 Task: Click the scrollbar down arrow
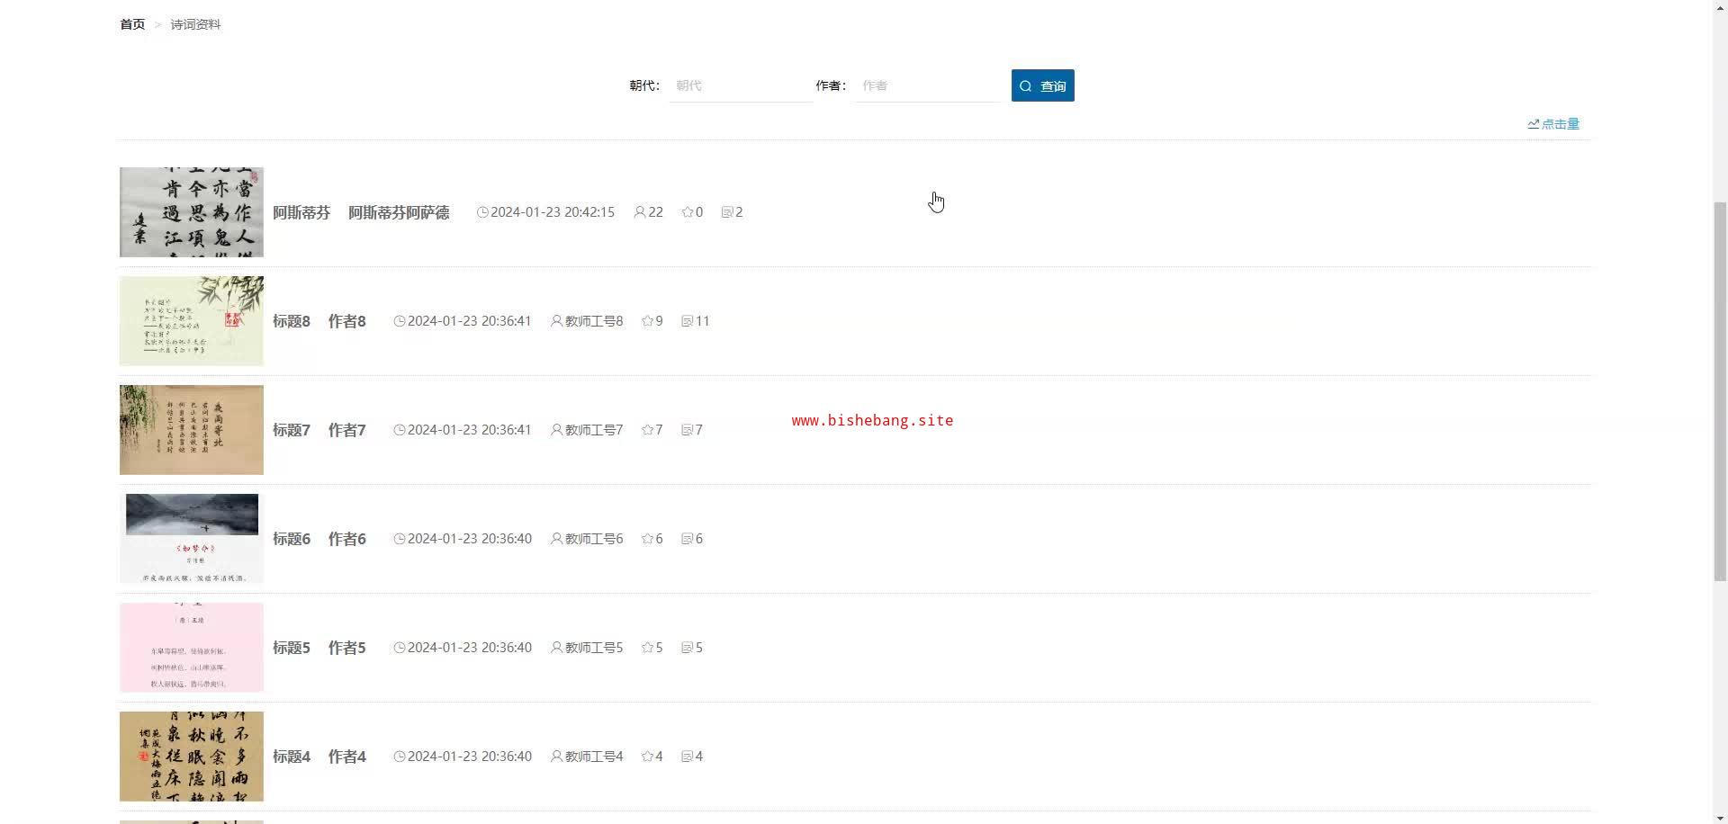(1720, 818)
